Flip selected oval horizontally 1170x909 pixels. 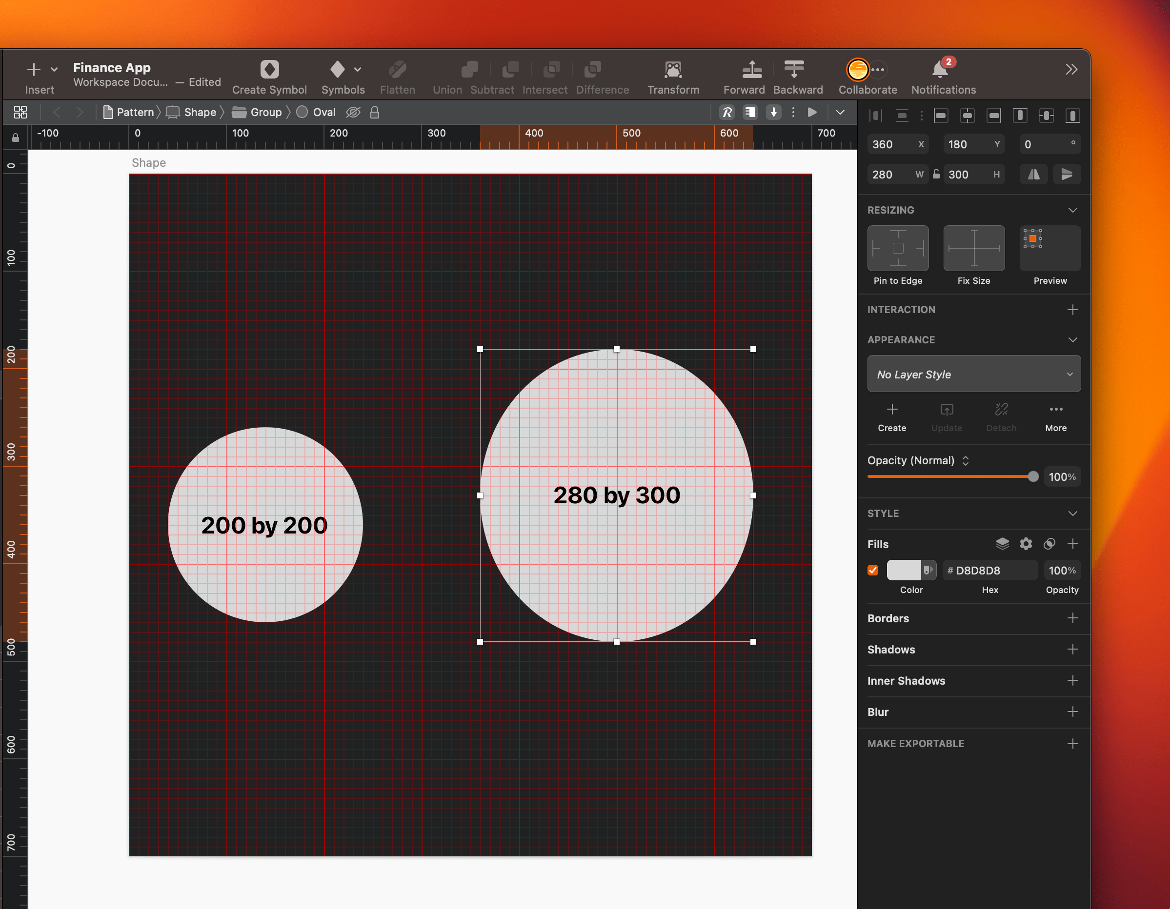pyautogui.click(x=1033, y=175)
